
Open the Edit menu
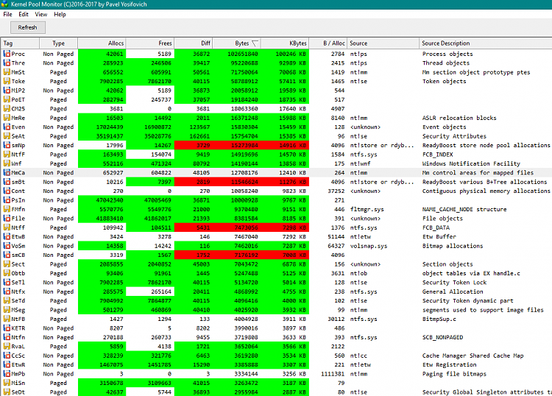[24, 15]
